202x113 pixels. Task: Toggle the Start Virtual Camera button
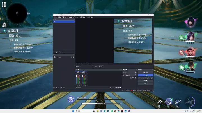[144, 78]
